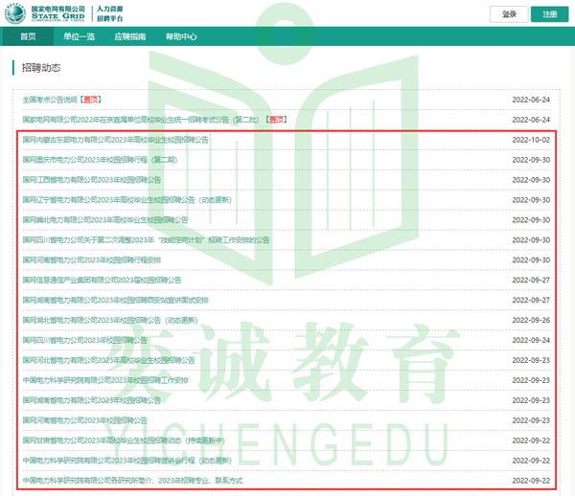The height and width of the screenshot is (496, 575).
Task: Open 国网河南省电力公司2023年校园招聘公告
Action: (x=85, y=420)
